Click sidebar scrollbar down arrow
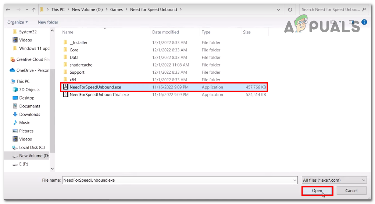375x204 pixels. [x=52, y=169]
